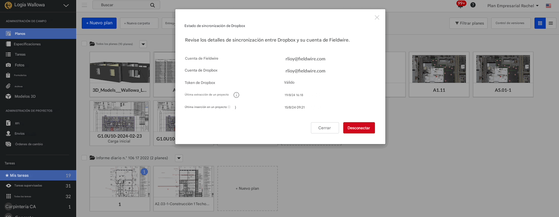Click the search magnifier icon
This screenshot has height=217, width=559.
[x=152, y=5]
